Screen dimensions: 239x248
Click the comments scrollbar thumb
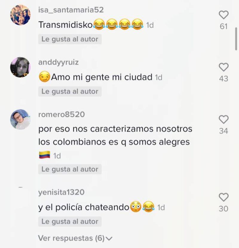point(236,39)
